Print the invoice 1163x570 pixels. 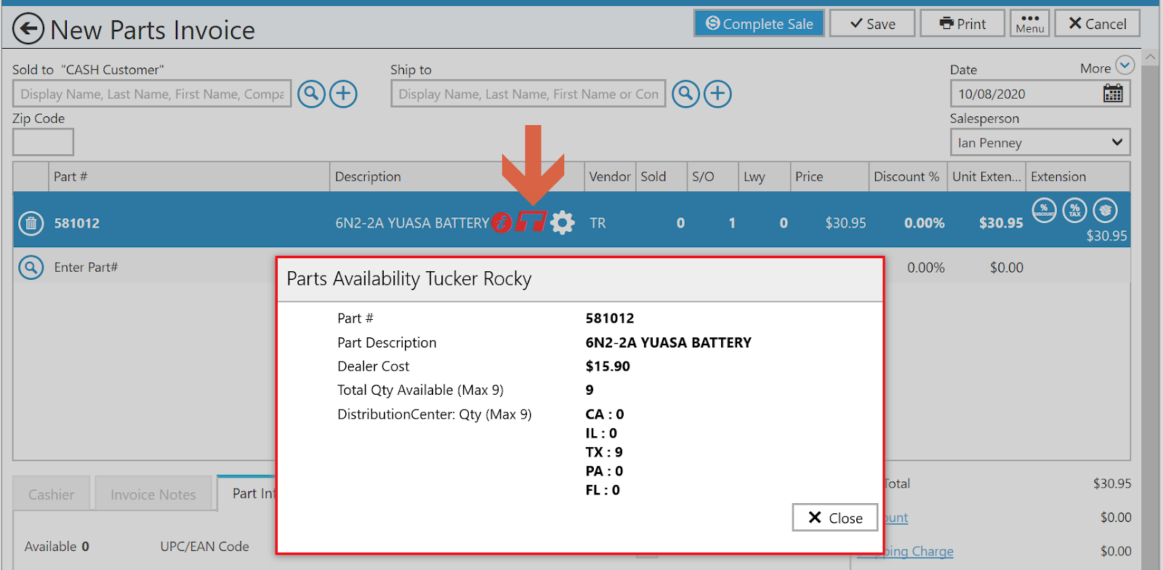[962, 23]
